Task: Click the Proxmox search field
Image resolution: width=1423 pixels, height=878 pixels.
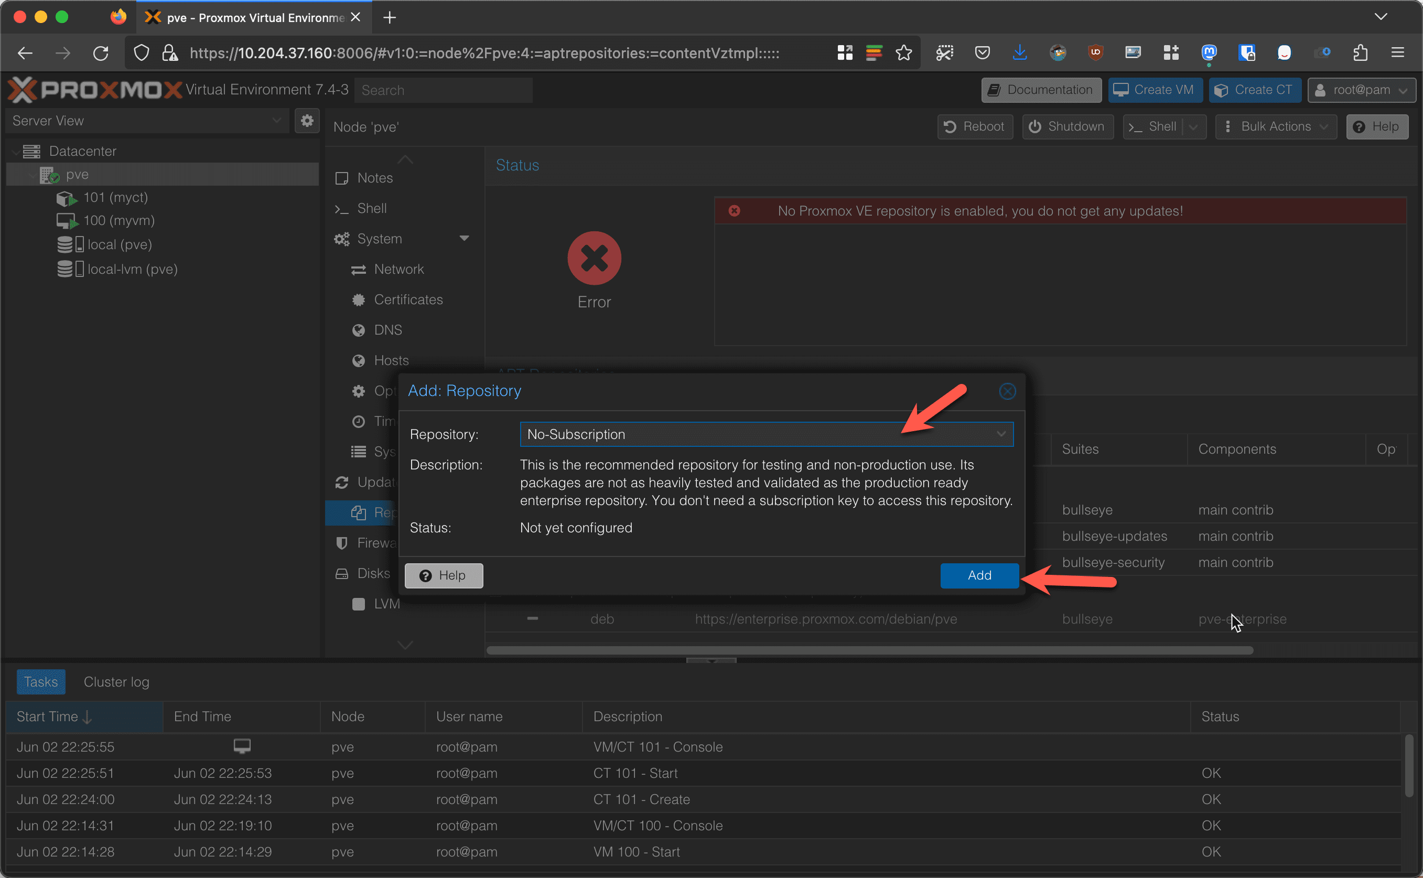Action: [x=444, y=90]
